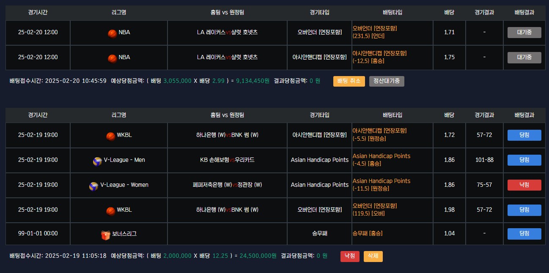Click the basketball icon in the first NBA row
Viewport: 549px width, 273px height.
click(x=112, y=33)
